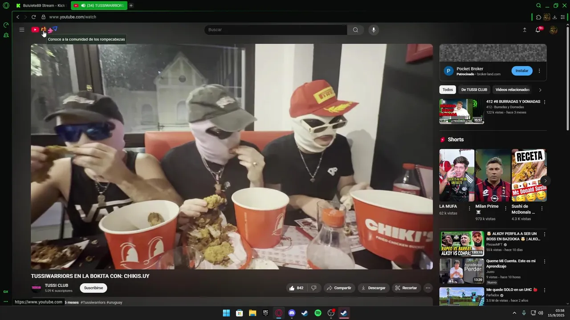
Task: Click the Buscar search input field
Action: (276, 30)
